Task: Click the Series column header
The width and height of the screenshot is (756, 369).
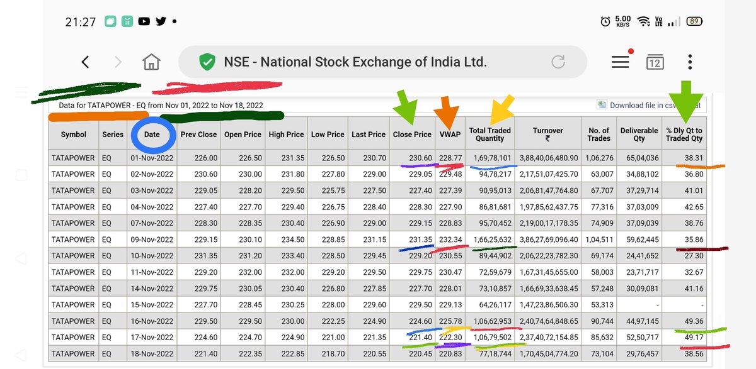Action: (113, 135)
